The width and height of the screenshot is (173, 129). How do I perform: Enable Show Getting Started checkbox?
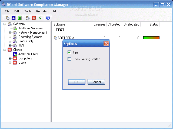point(69,59)
